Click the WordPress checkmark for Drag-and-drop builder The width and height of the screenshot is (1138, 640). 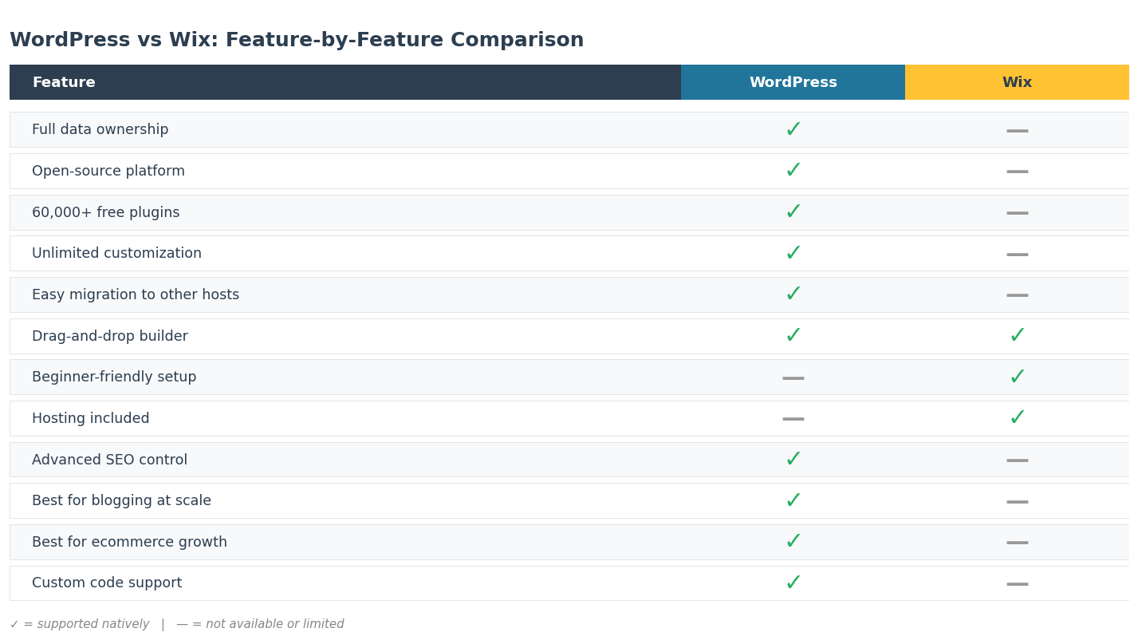(x=793, y=336)
